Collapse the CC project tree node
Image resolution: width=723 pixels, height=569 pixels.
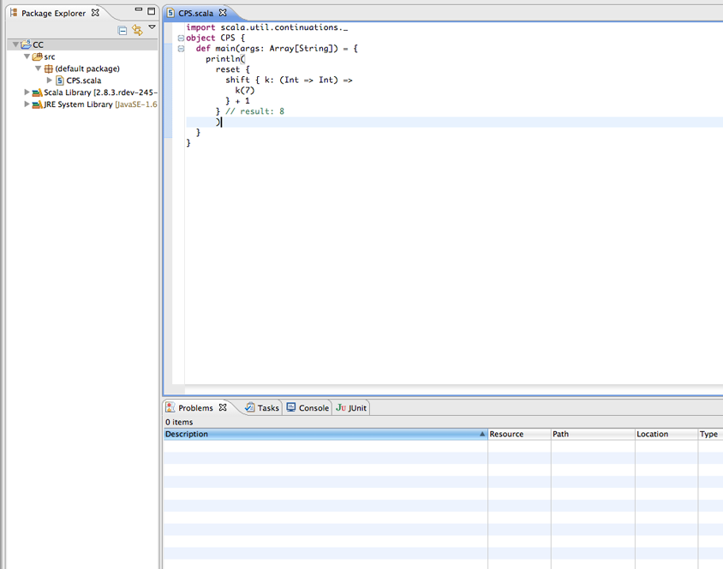[15, 44]
